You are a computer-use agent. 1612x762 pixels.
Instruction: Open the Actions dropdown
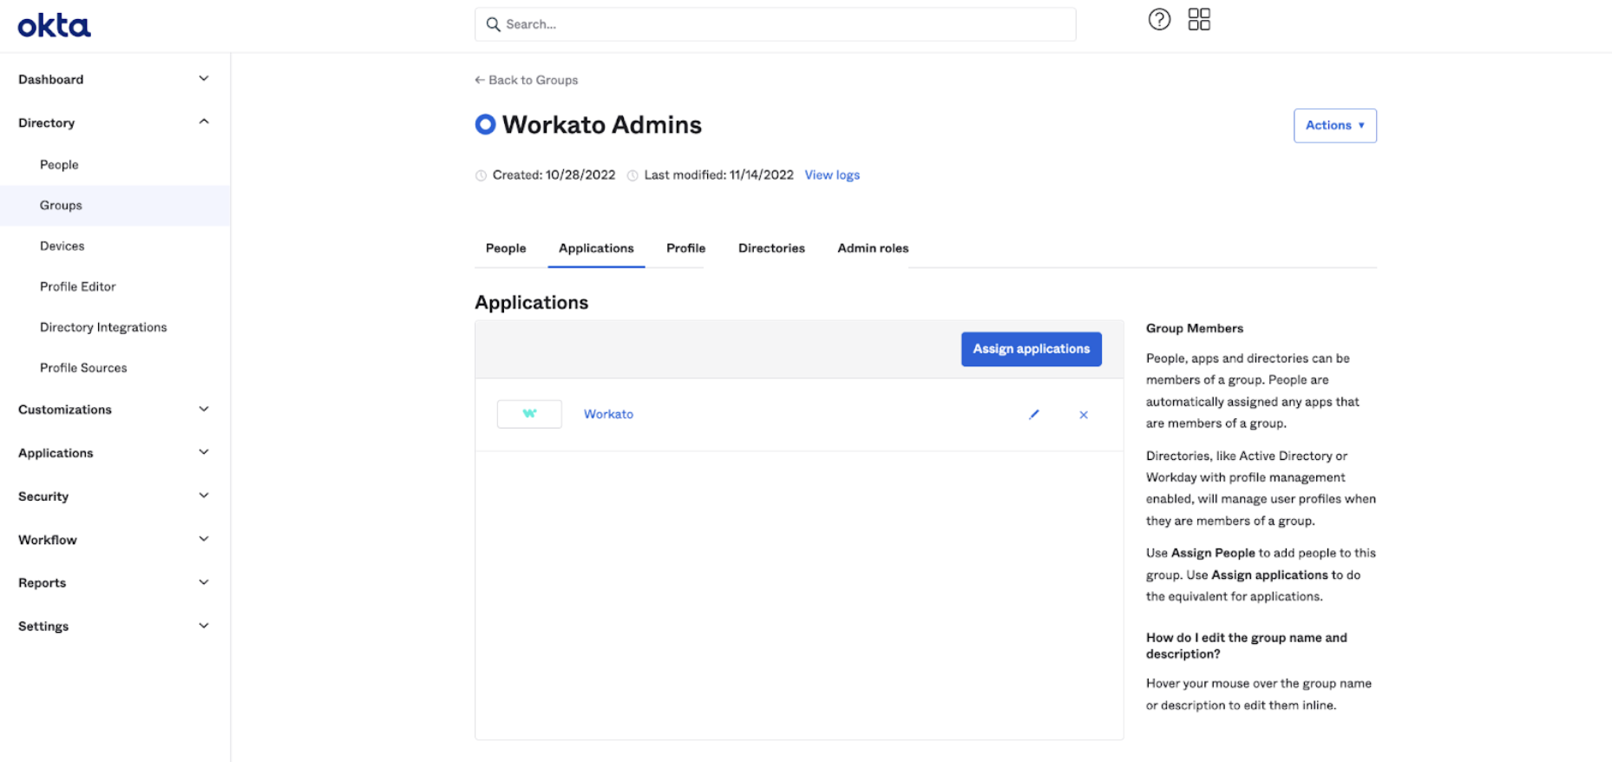(x=1334, y=126)
